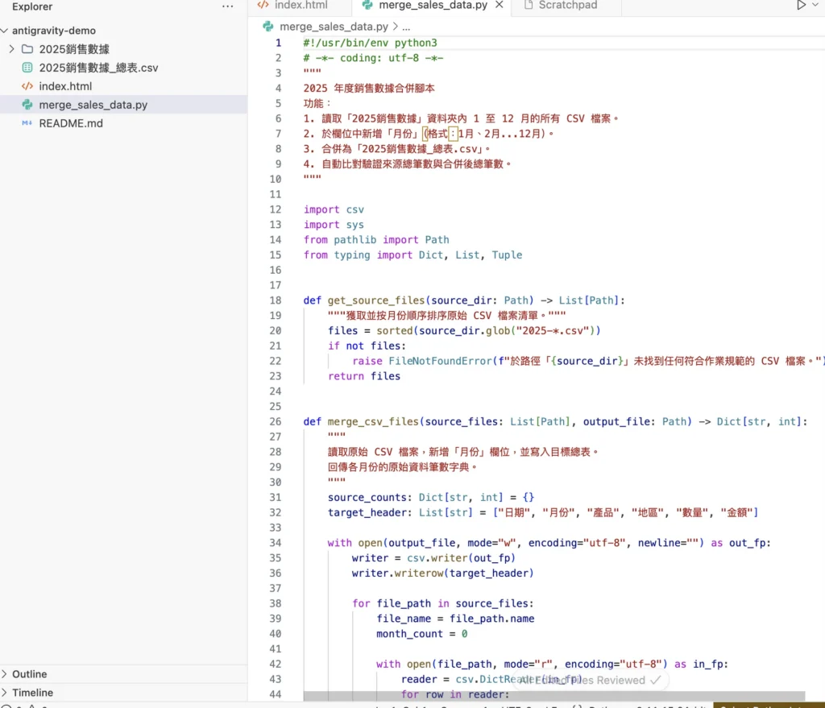Image resolution: width=825 pixels, height=708 pixels.
Task: Click the Python icon in the breadcrumb
Action: click(268, 27)
